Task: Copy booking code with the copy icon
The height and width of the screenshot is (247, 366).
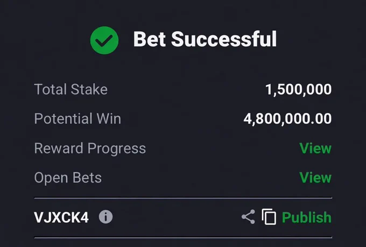Action: click(269, 217)
